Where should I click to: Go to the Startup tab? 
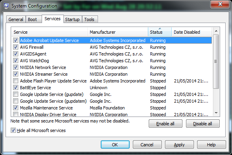pyautogui.click(x=73, y=19)
